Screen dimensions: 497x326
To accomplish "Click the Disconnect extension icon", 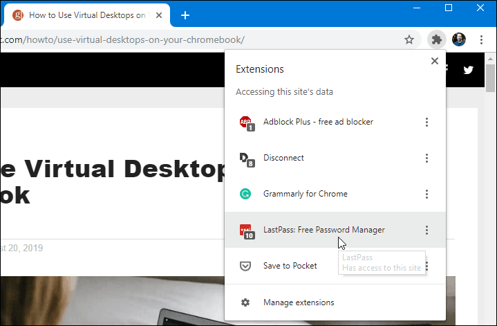I will (x=247, y=159).
